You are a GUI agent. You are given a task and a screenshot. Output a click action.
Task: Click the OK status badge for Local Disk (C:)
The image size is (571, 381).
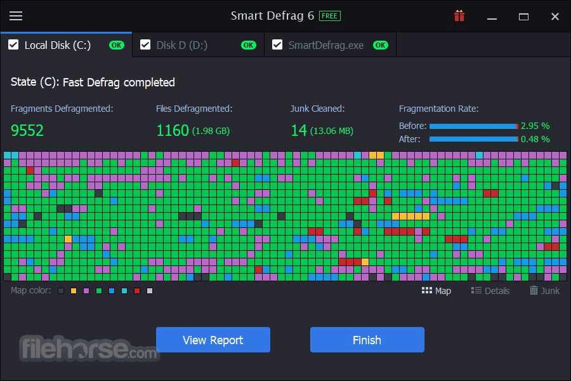(x=116, y=45)
